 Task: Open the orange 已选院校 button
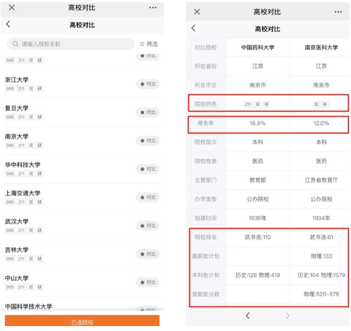coord(83,322)
